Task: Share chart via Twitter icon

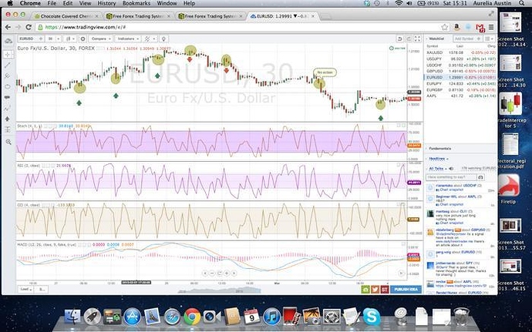Action: tap(375, 290)
